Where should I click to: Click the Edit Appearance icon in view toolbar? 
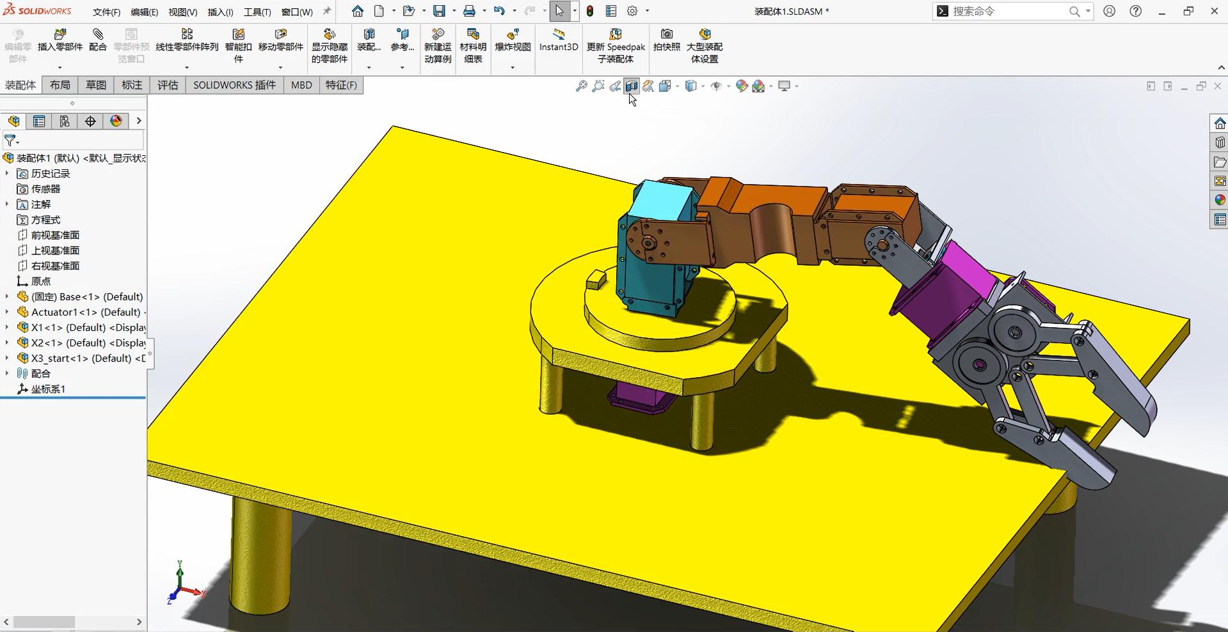(x=742, y=86)
